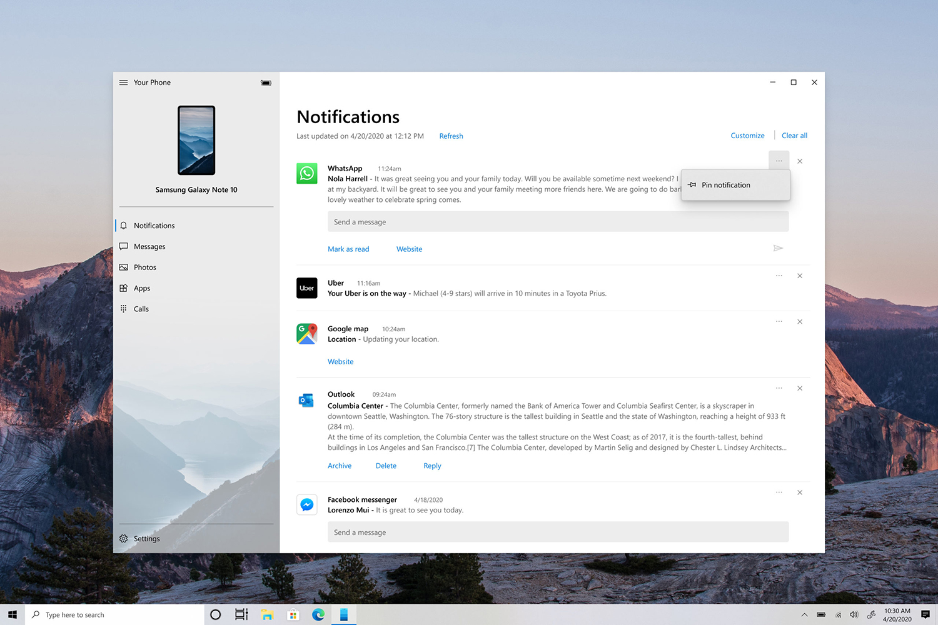Open the Photos section from the sidebar

124,267
